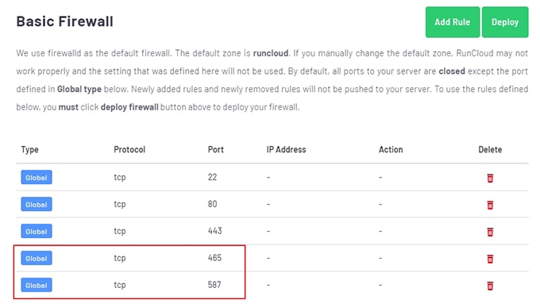This screenshot has height=307, width=540.
Task: Click the Basic Firewall heading
Action: (x=65, y=21)
